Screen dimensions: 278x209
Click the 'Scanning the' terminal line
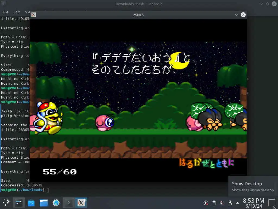(14, 125)
